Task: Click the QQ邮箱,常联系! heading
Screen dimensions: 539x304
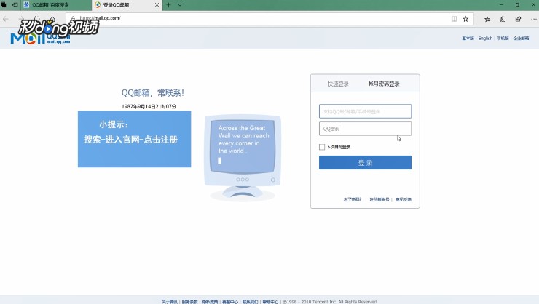Action: [153, 92]
